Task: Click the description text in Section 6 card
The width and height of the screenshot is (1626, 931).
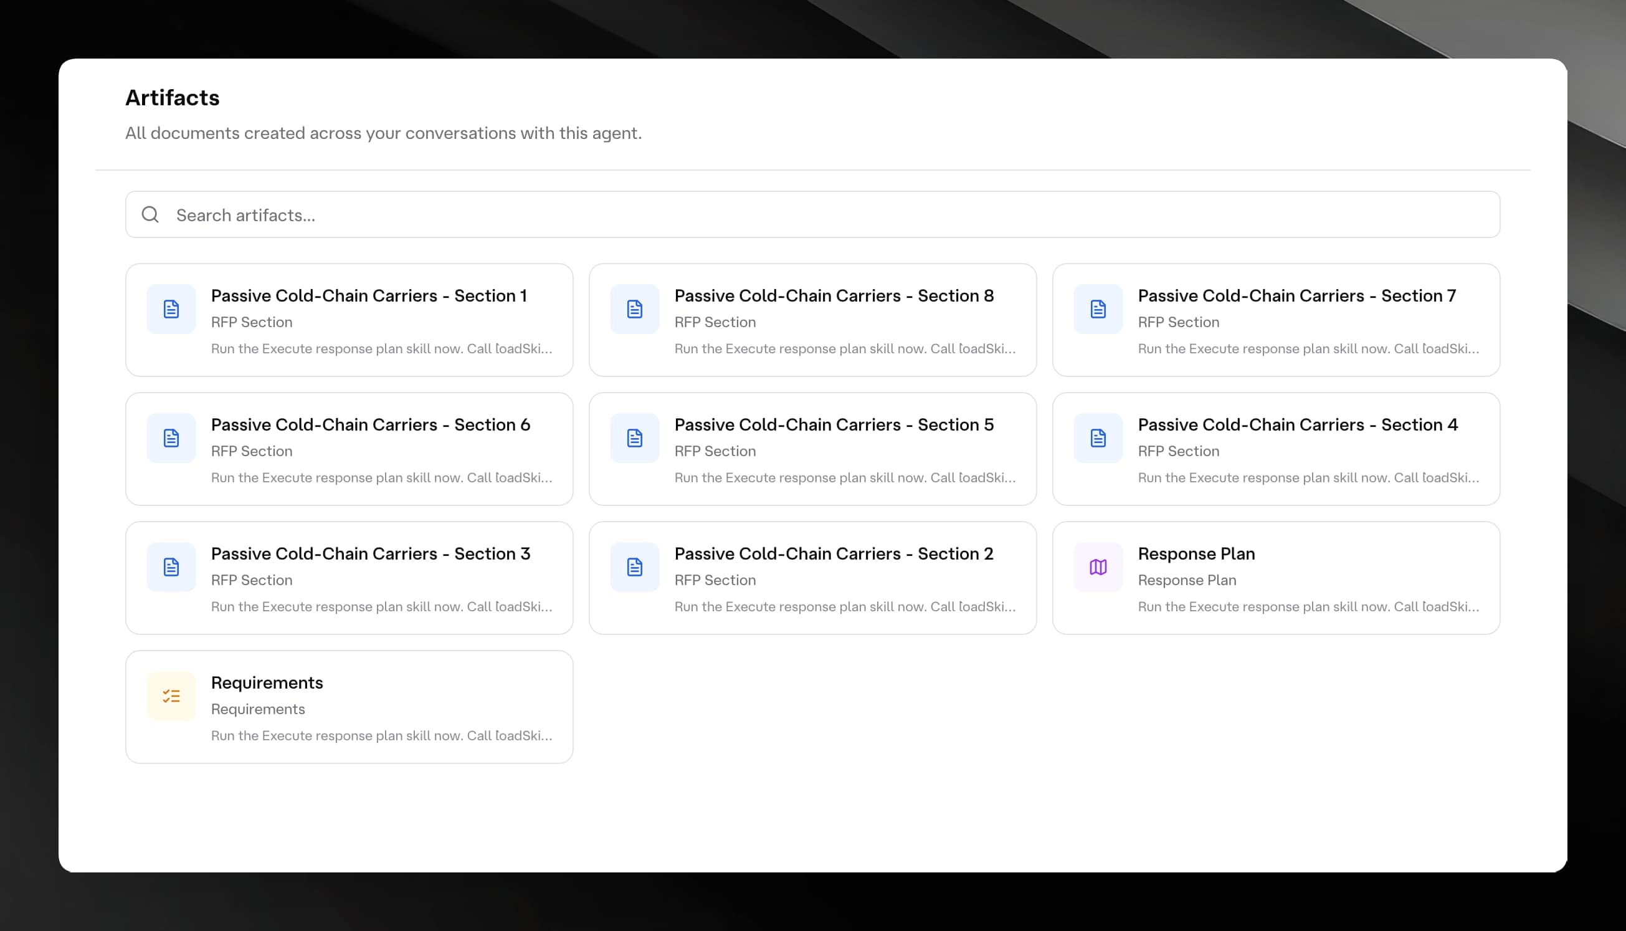Action: click(x=381, y=479)
